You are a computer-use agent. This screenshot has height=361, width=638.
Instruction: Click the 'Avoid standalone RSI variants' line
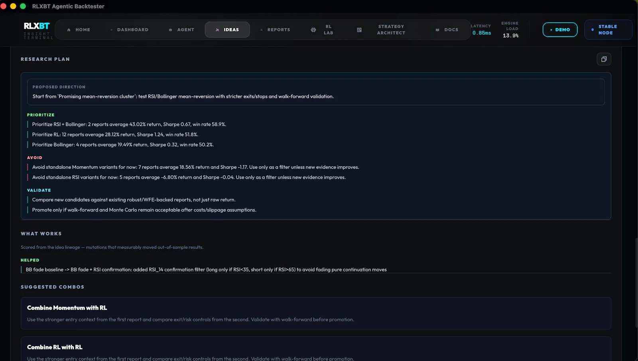tap(189, 178)
